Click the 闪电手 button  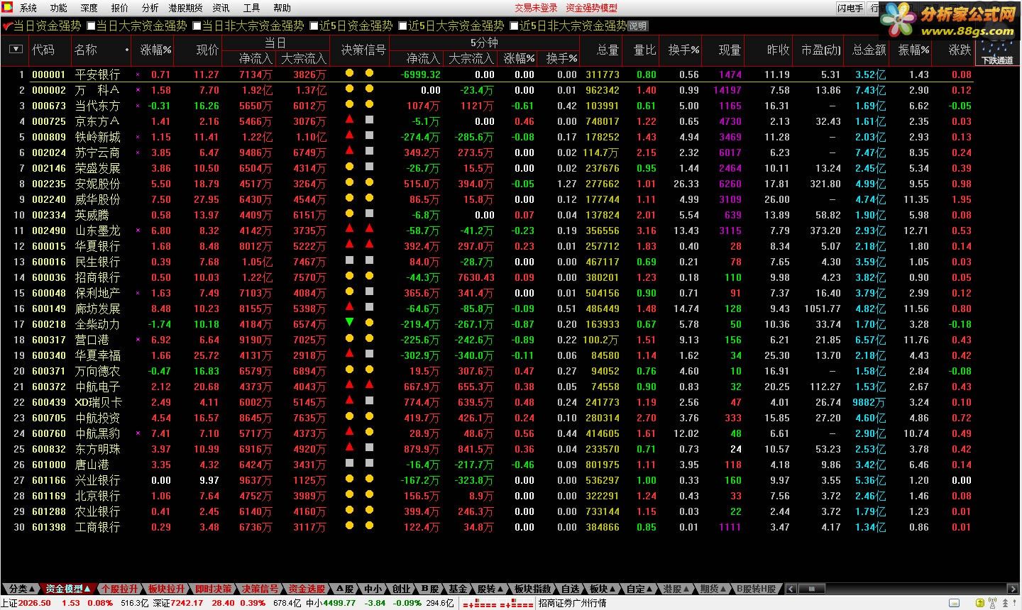point(851,8)
